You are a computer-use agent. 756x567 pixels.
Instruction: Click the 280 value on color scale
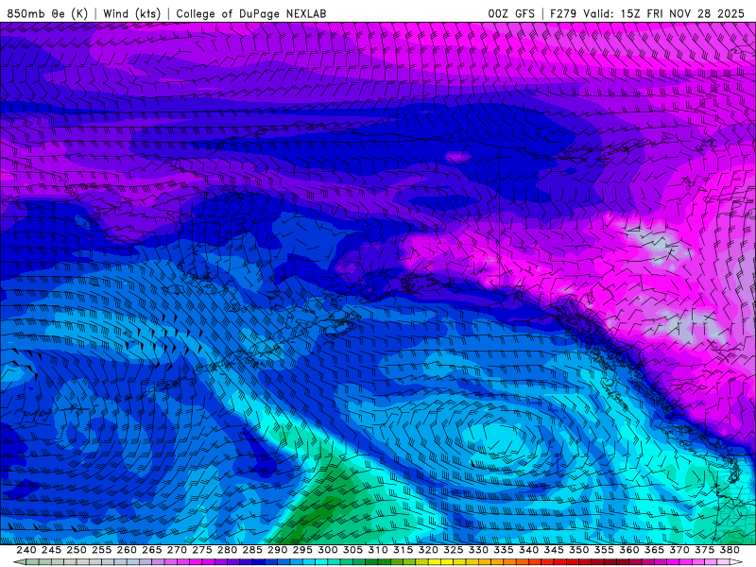point(227,550)
